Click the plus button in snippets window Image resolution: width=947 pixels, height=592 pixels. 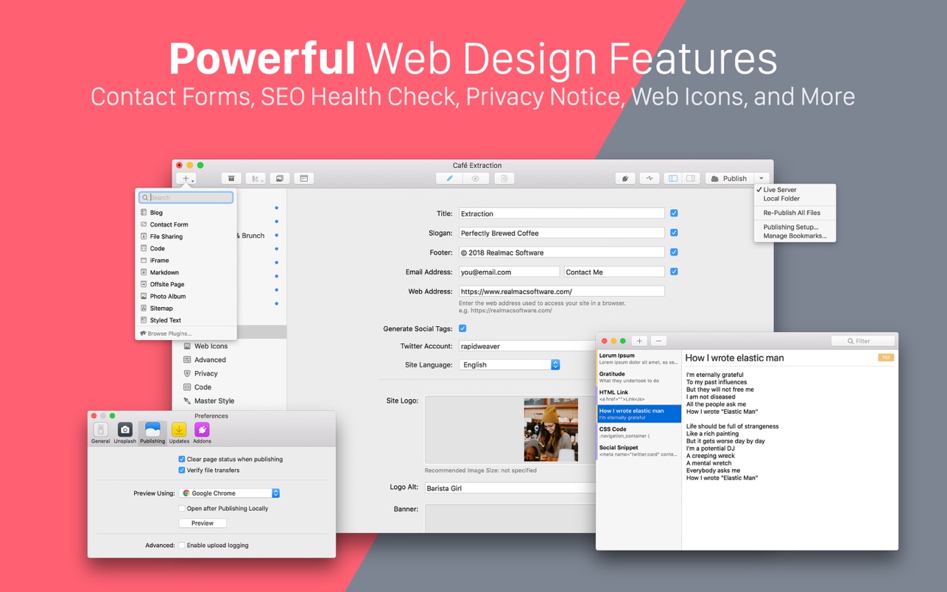click(639, 341)
